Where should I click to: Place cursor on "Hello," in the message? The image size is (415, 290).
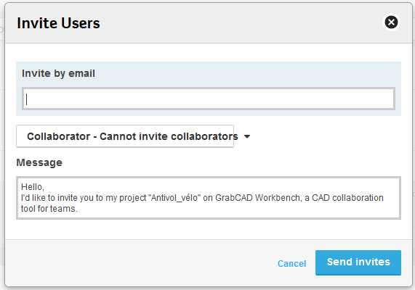click(33, 187)
